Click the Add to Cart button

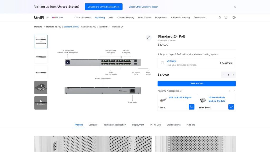[x=197, y=84]
